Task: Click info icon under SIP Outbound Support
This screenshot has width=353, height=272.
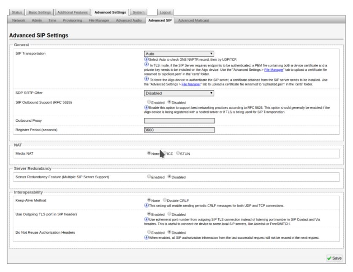Action: click(146, 108)
